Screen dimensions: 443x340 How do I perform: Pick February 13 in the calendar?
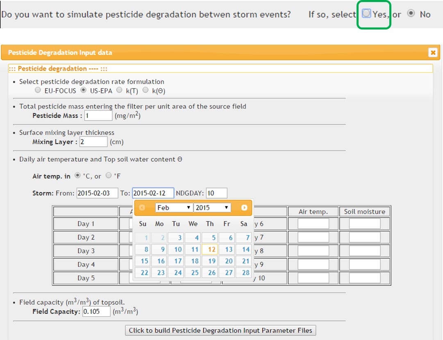tap(227, 249)
